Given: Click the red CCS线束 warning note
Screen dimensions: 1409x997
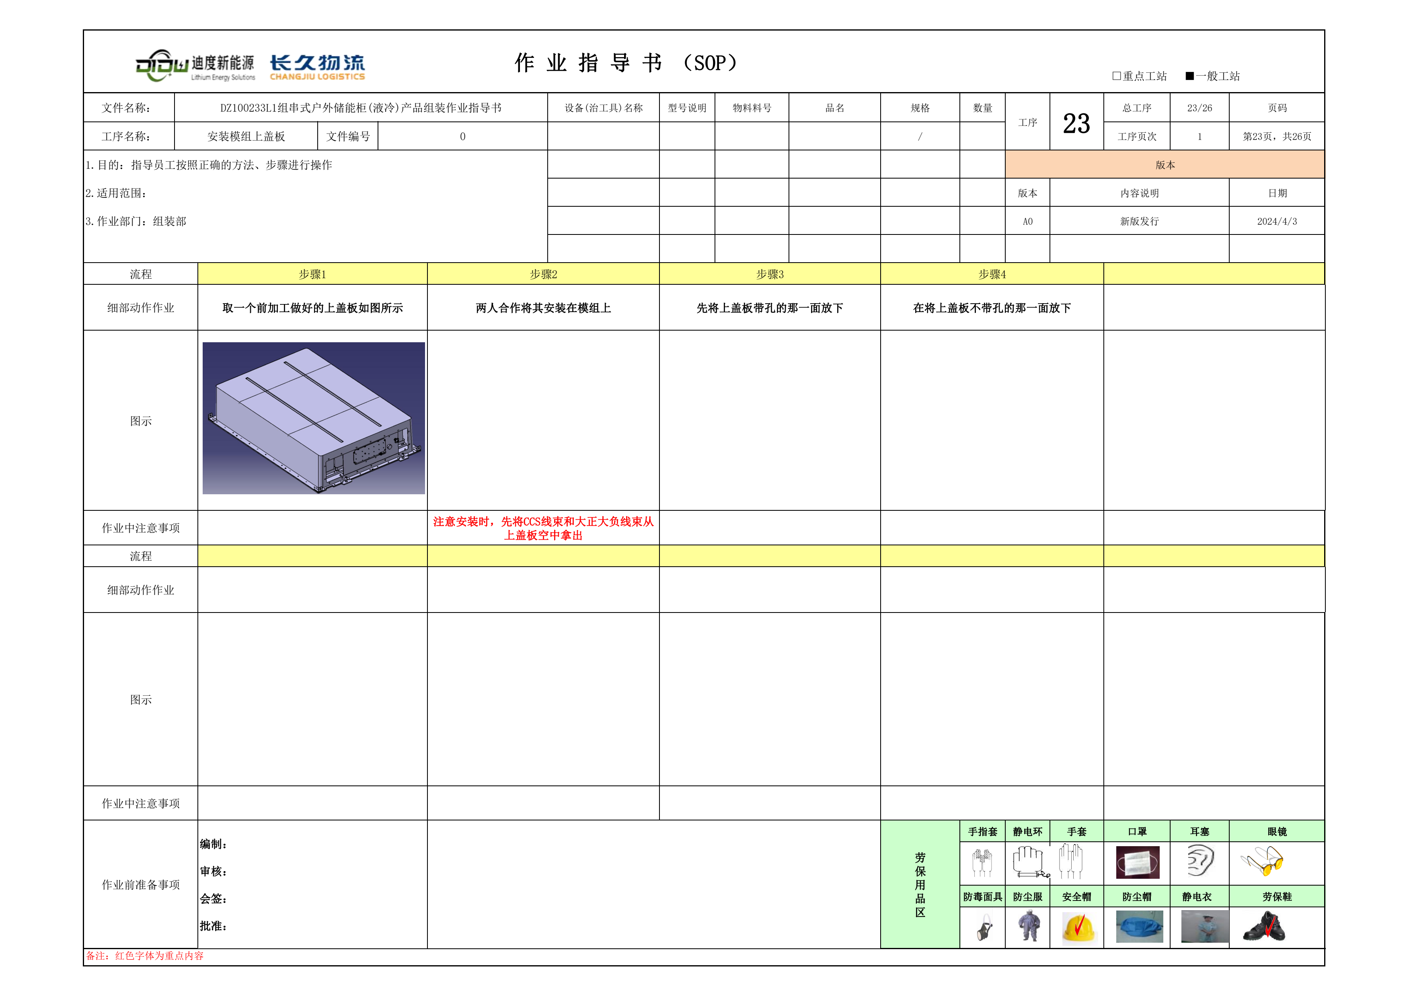Looking at the screenshot, I should pyautogui.click(x=543, y=528).
